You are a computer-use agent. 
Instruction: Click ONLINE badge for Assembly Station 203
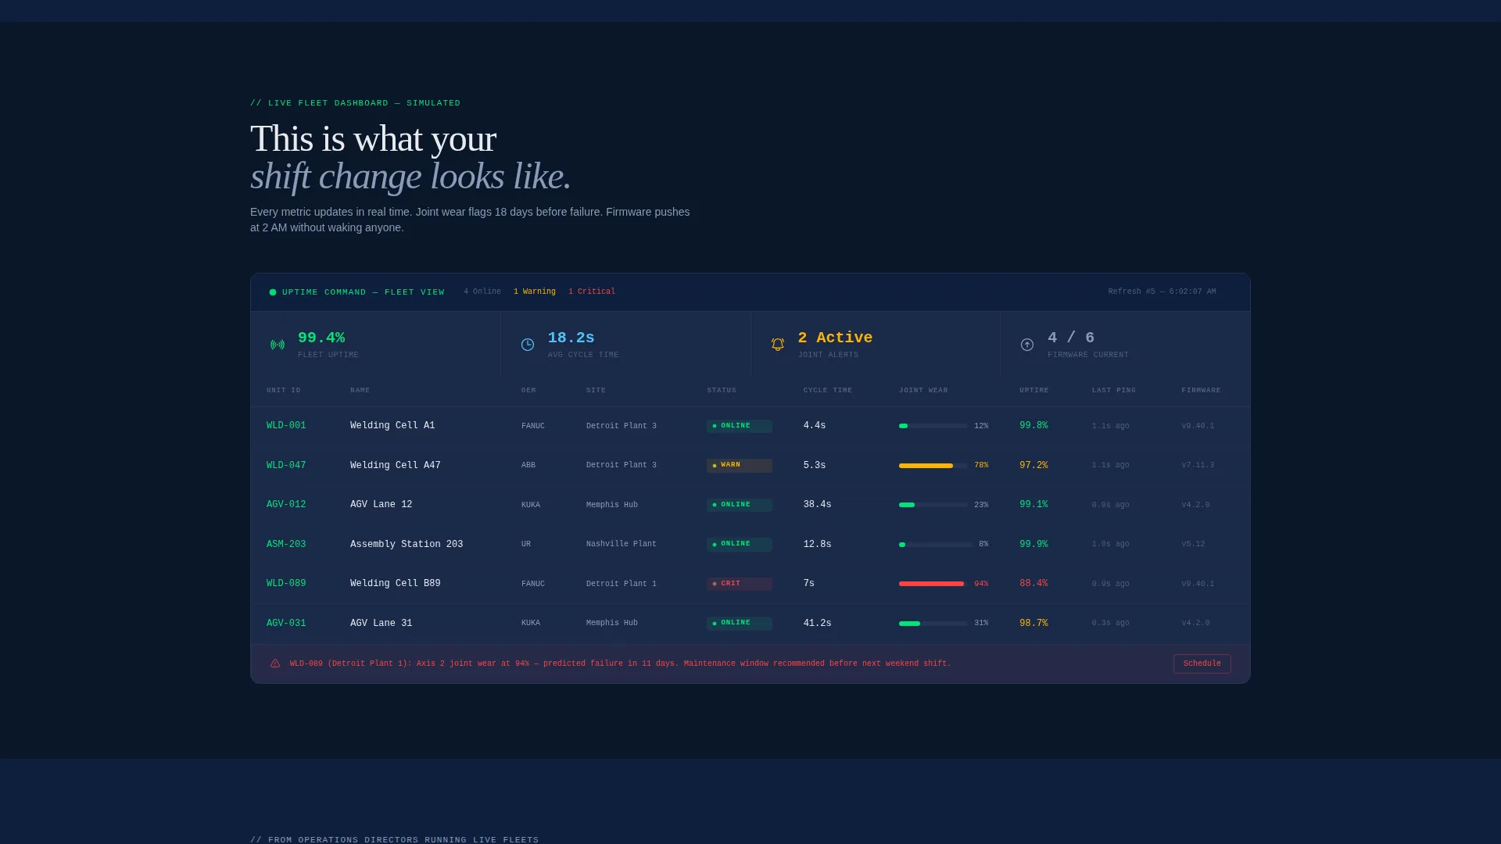point(739,544)
